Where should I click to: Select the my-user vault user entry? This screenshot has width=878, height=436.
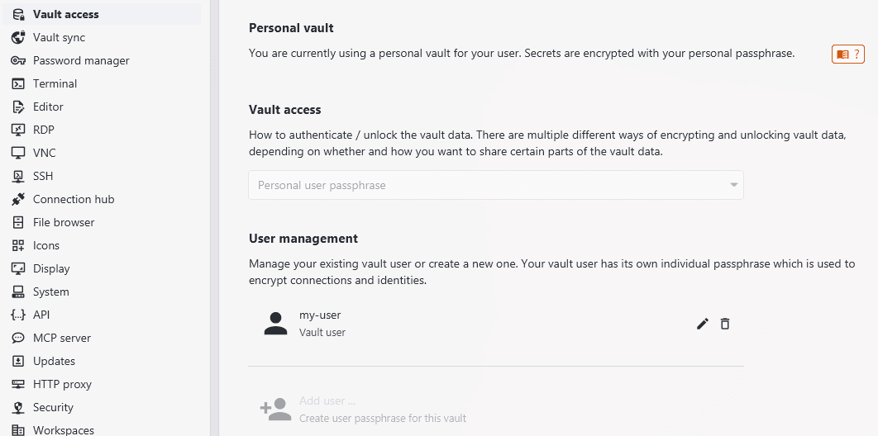click(x=495, y=324)
